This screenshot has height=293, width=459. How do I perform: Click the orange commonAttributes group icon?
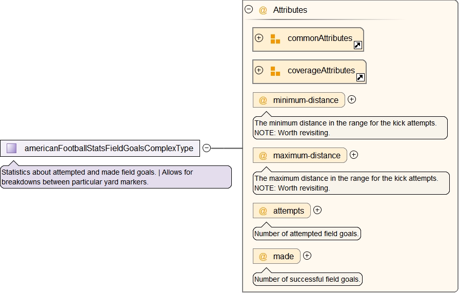tap(275, 39)
